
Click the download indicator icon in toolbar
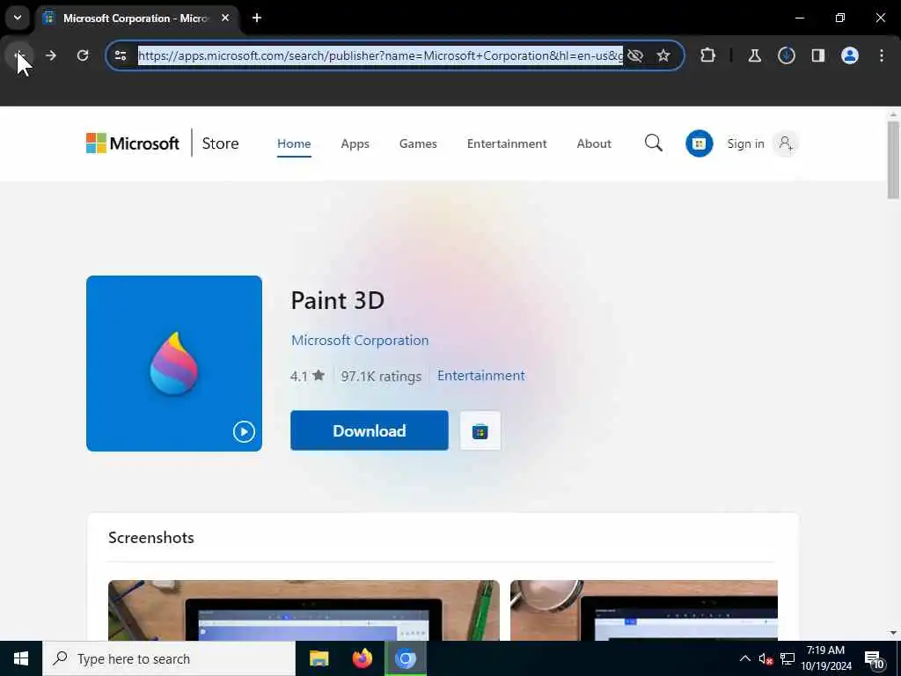[787, 55]
